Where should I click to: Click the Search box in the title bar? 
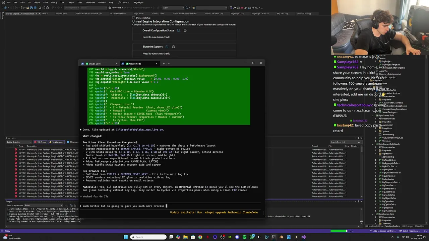[125, 3]
